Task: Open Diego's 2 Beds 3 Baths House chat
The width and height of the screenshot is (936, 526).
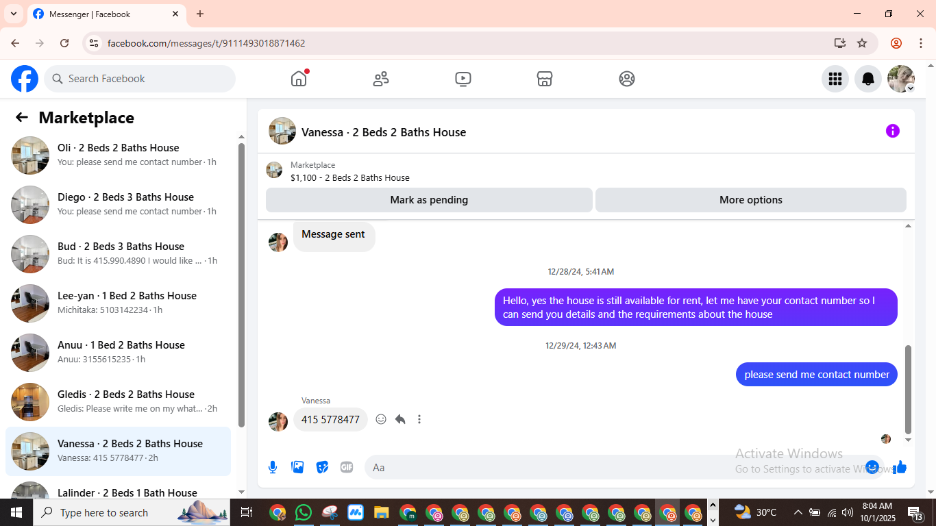Action: [119, 204]
